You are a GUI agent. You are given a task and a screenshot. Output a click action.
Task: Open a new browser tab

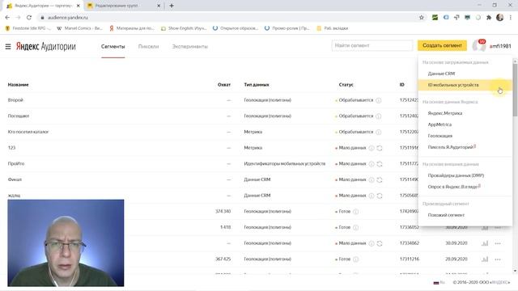(172, 6)
